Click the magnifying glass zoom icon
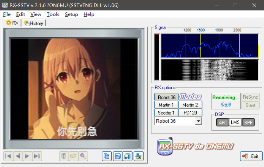The height and width of the screenshot is (167, 264). [83, 156]
